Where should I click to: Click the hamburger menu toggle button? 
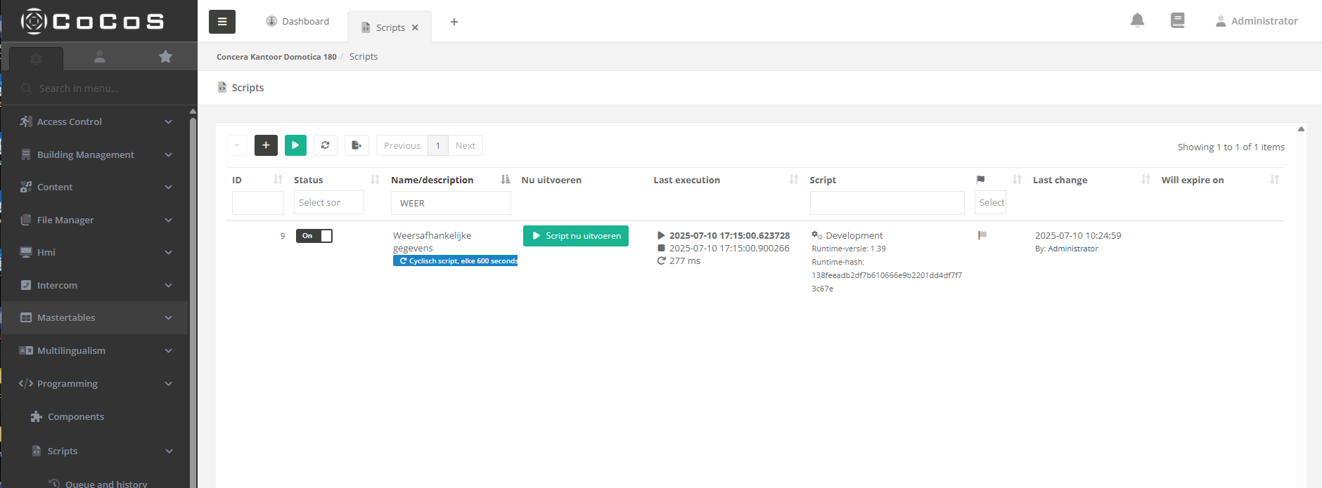222,22
